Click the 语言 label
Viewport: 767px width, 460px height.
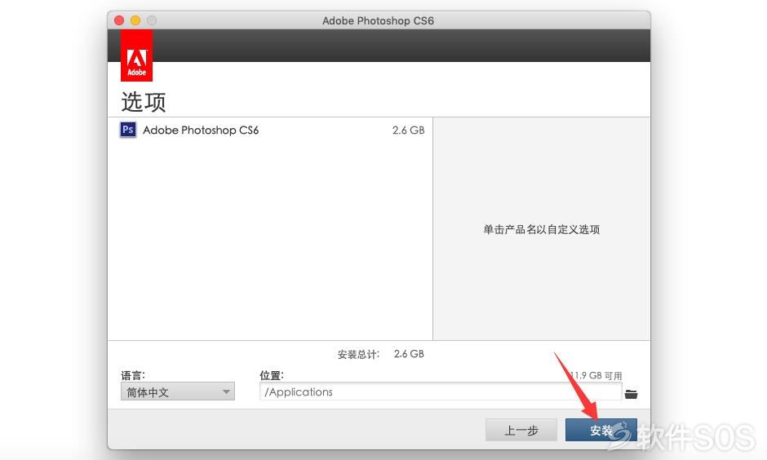click(133, 375)
